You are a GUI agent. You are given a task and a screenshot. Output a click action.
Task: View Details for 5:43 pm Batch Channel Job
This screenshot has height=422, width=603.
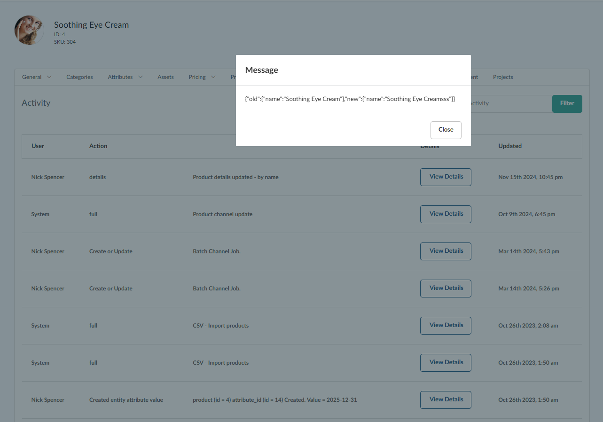[x=446, y=251]
